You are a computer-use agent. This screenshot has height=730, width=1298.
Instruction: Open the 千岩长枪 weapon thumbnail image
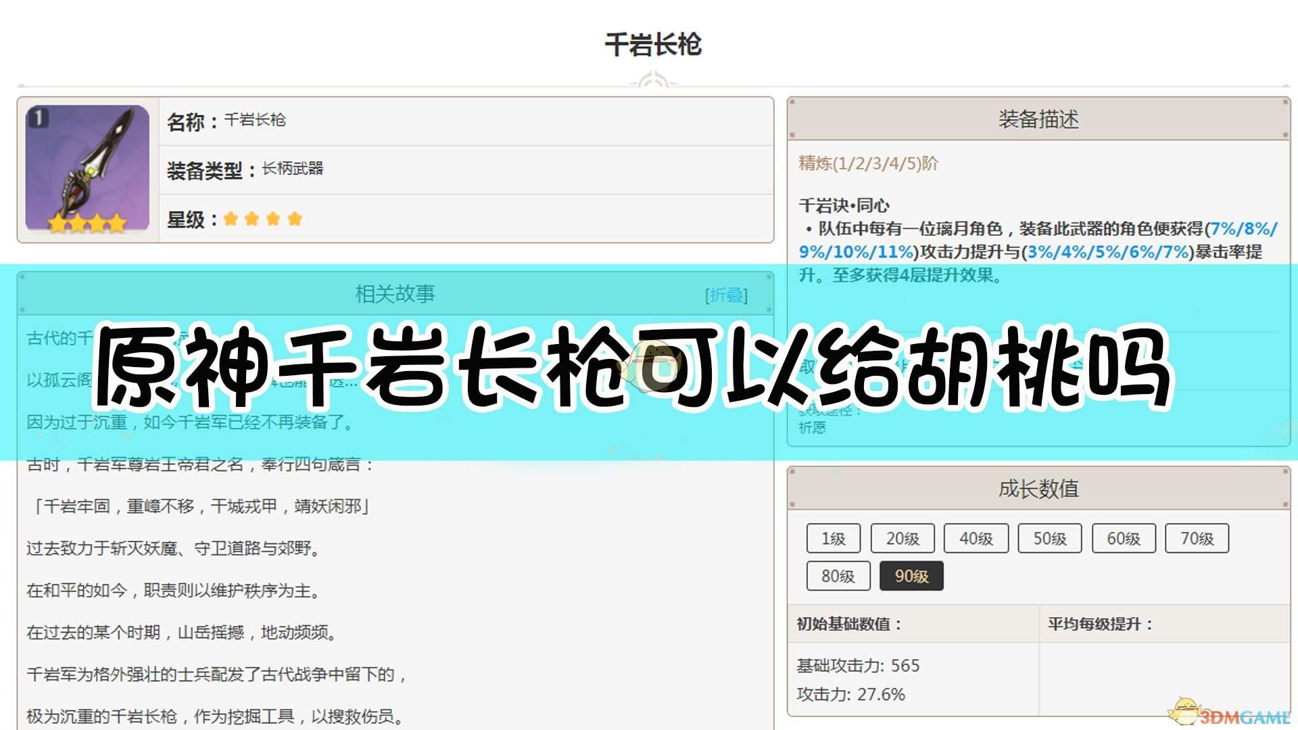click(x=87, y=169)
